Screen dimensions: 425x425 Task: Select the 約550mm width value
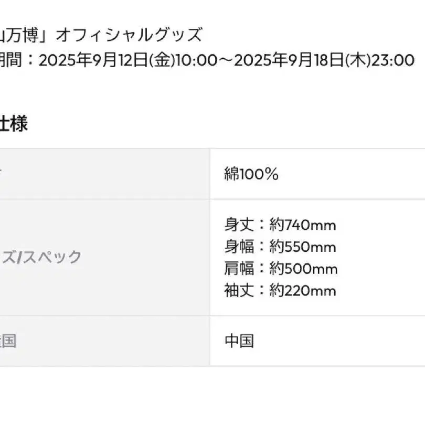pos(303,247)
